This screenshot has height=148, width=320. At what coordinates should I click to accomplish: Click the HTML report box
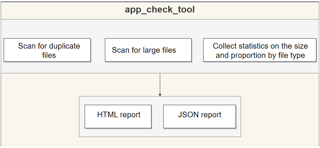(x=118, y=116)
